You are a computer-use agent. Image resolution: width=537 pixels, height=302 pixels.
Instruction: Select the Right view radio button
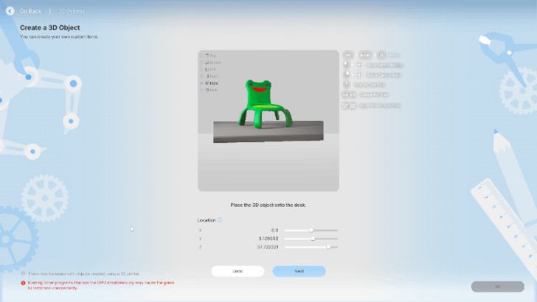(x=201, y=77)
